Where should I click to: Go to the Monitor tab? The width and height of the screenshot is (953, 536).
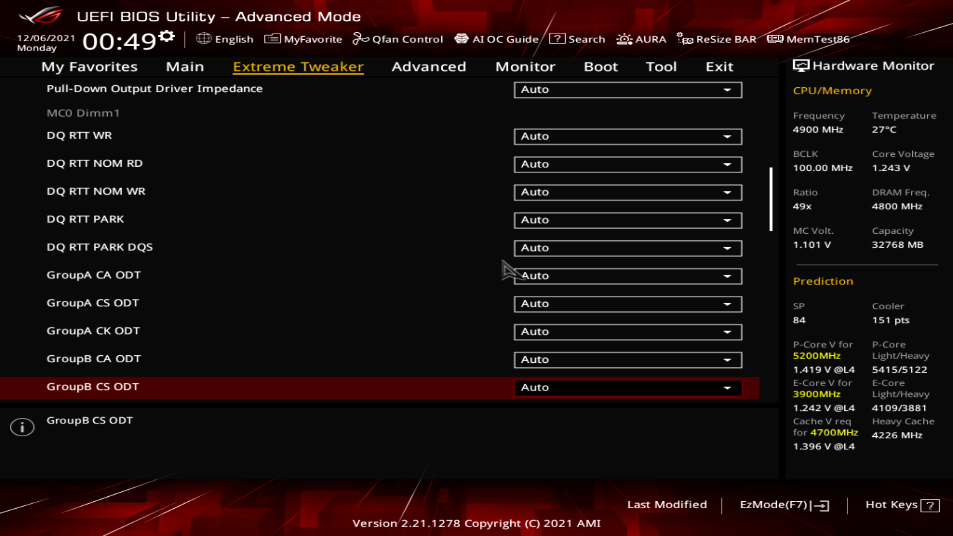click(525, 67)
